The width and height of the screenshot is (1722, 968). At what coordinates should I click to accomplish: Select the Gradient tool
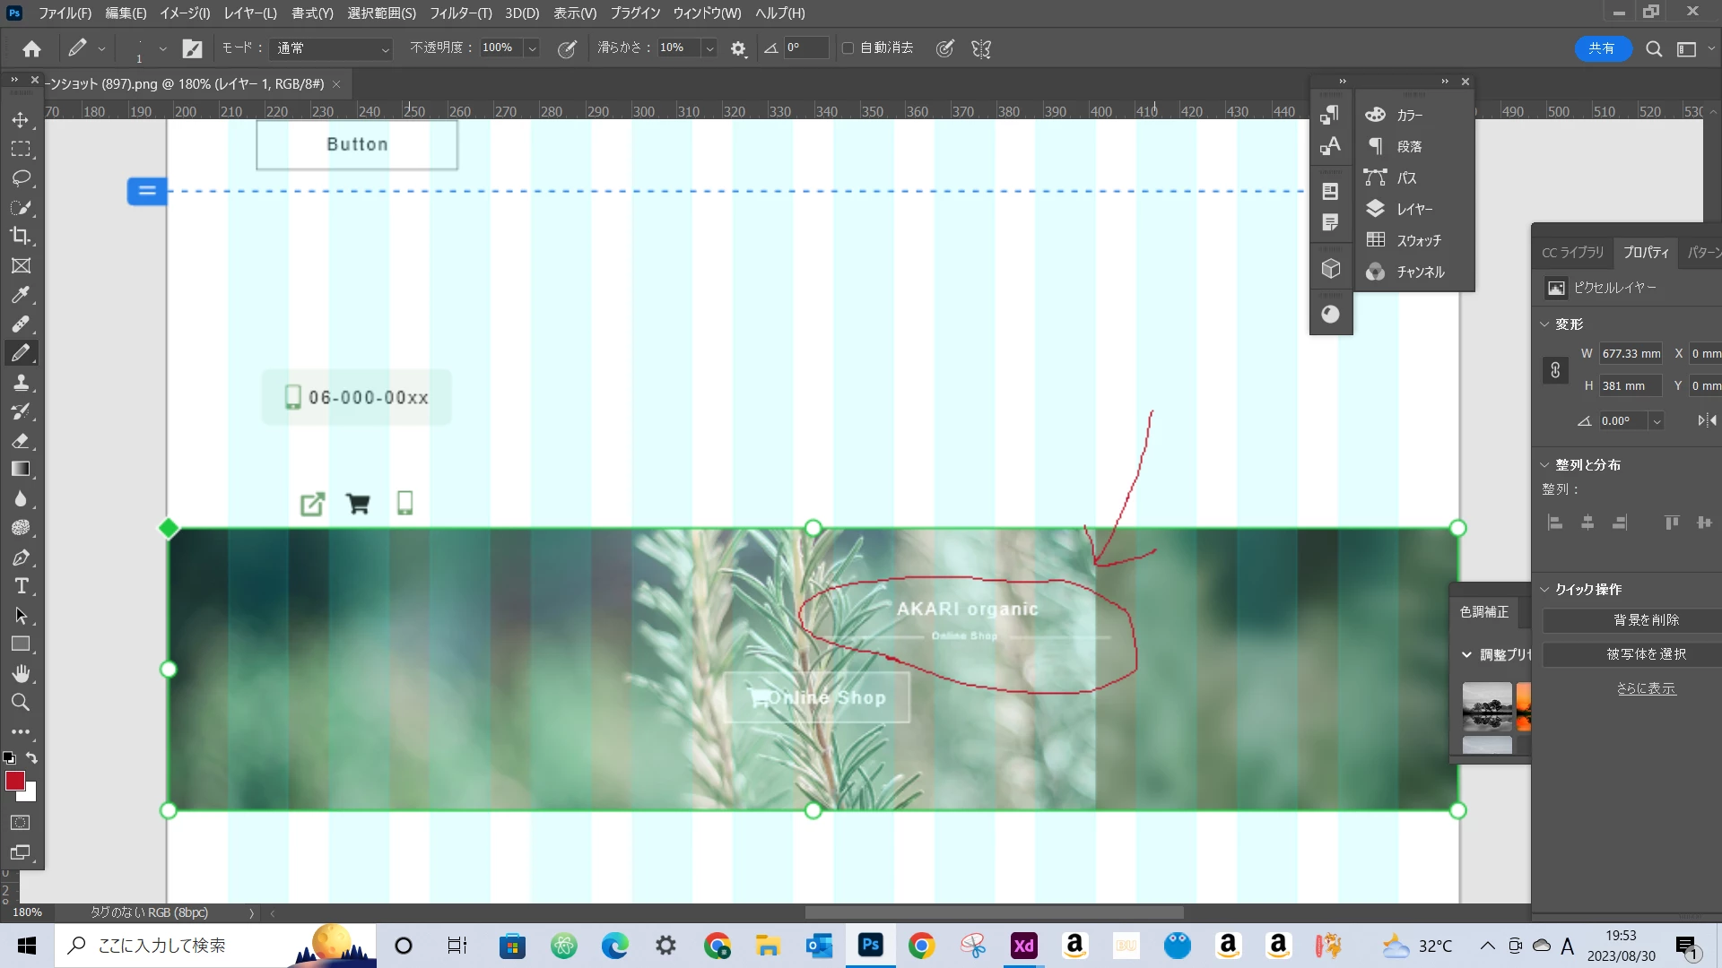pyautogui.click(x=21, y=469)
